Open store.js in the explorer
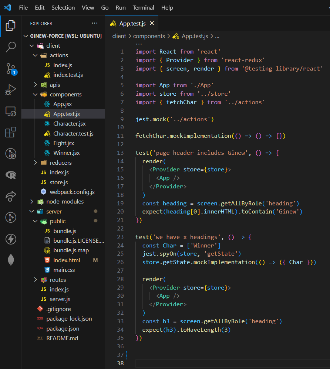The width and height of the screenshot is (330, 369). pos(63,182)
